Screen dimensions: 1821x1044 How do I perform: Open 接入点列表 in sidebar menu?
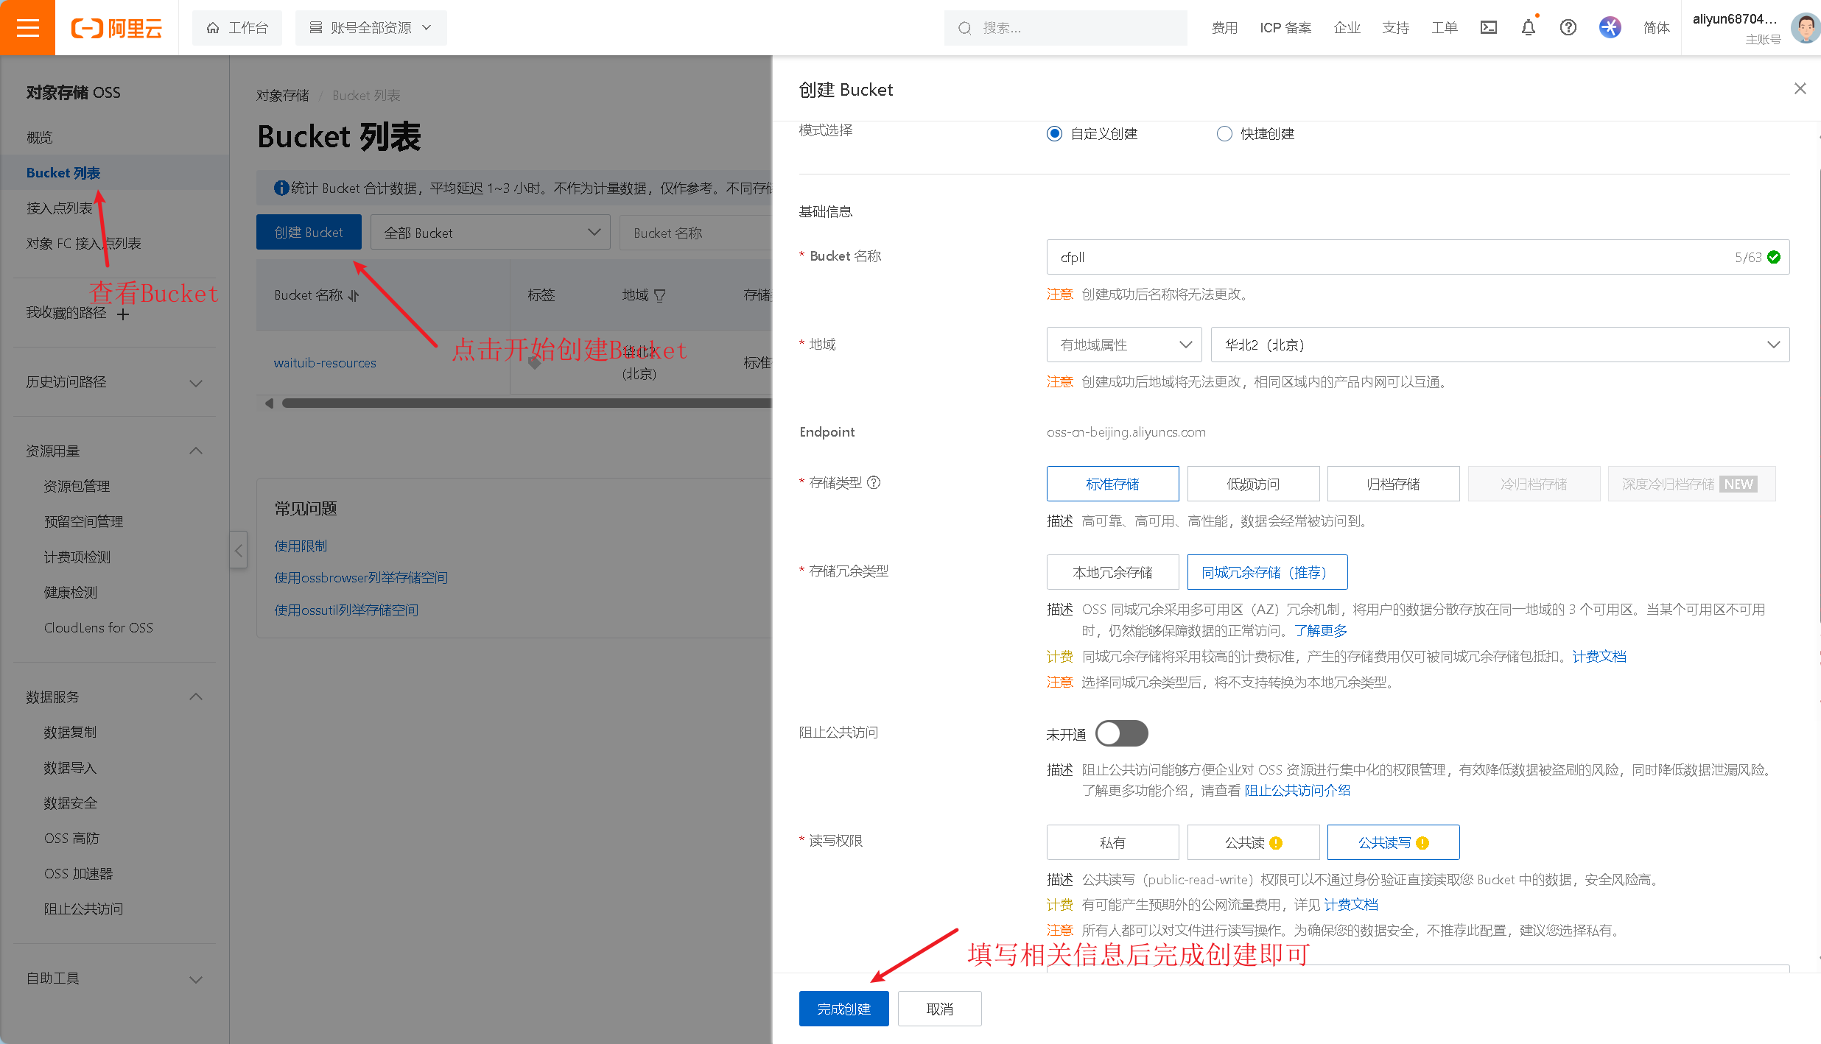[59, 208]
